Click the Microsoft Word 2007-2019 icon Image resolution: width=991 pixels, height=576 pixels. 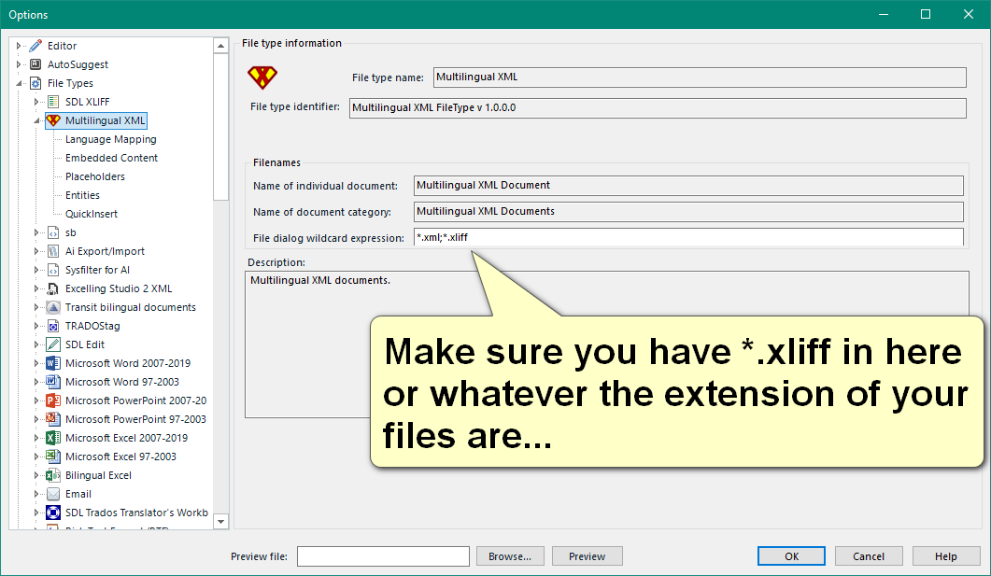coord(54,363)
